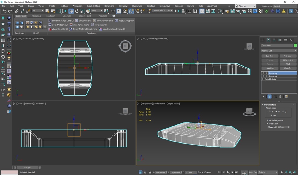Toggle visibility of the top Symmetry modifier

pyautogui.click(x=264, y=73)
